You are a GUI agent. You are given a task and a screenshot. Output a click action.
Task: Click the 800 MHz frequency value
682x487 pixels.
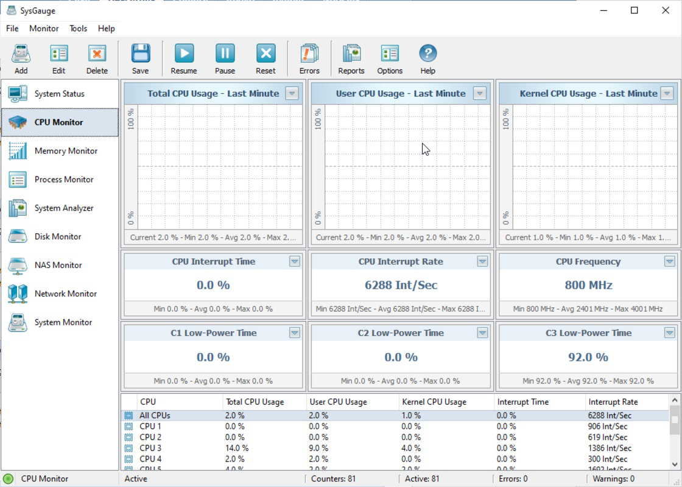point(588,286)
